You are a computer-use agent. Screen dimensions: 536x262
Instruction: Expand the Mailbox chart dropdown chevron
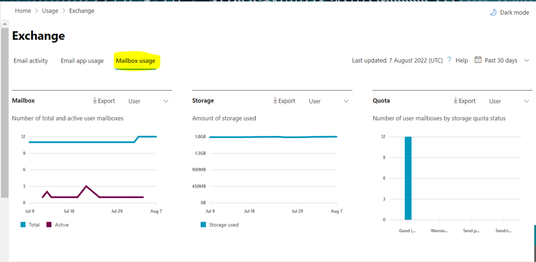(166, 101)
